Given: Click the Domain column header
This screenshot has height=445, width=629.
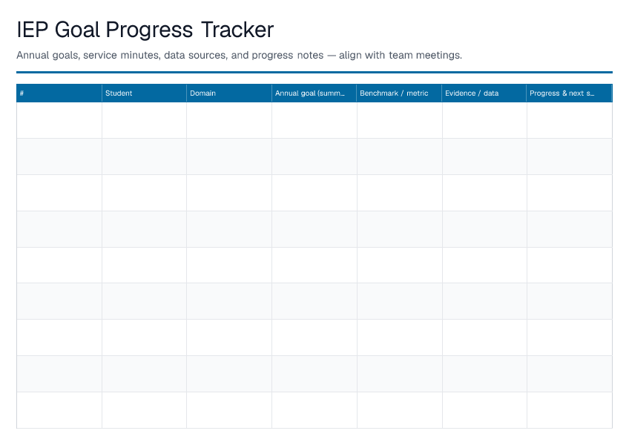Looking at the screenshot, I should pos(229,93).
